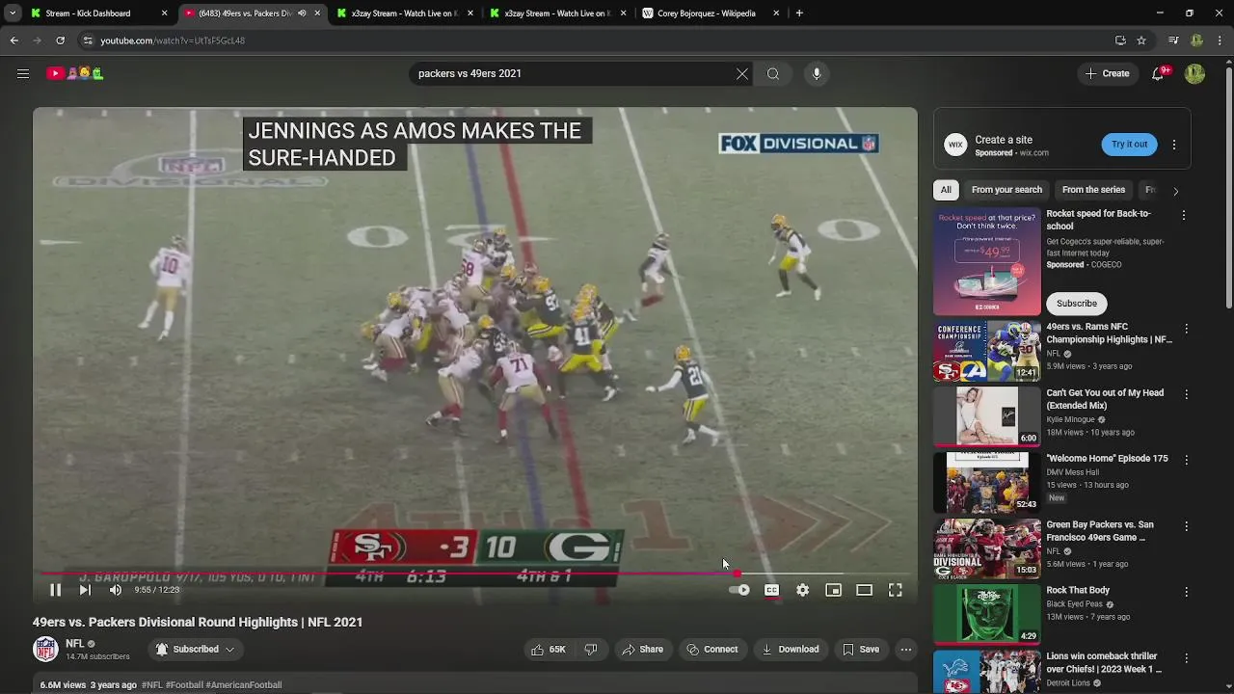
Task: Dislike the video
Action: click(591, 650)
